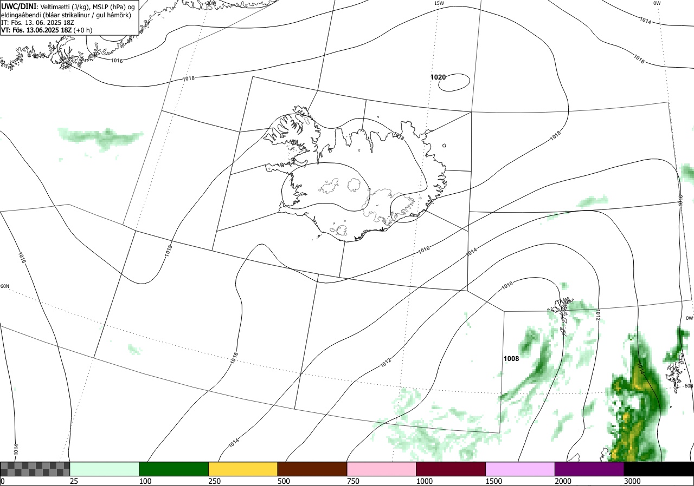Click the bold 1008 low pressure label

tap(511, 359)
